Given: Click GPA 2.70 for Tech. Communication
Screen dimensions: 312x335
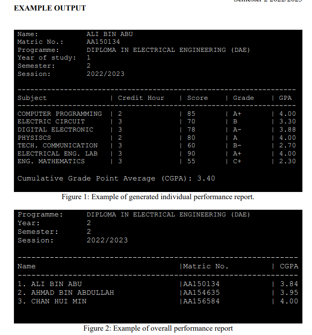Looking at the screenshot, I should tap(288, 145).
